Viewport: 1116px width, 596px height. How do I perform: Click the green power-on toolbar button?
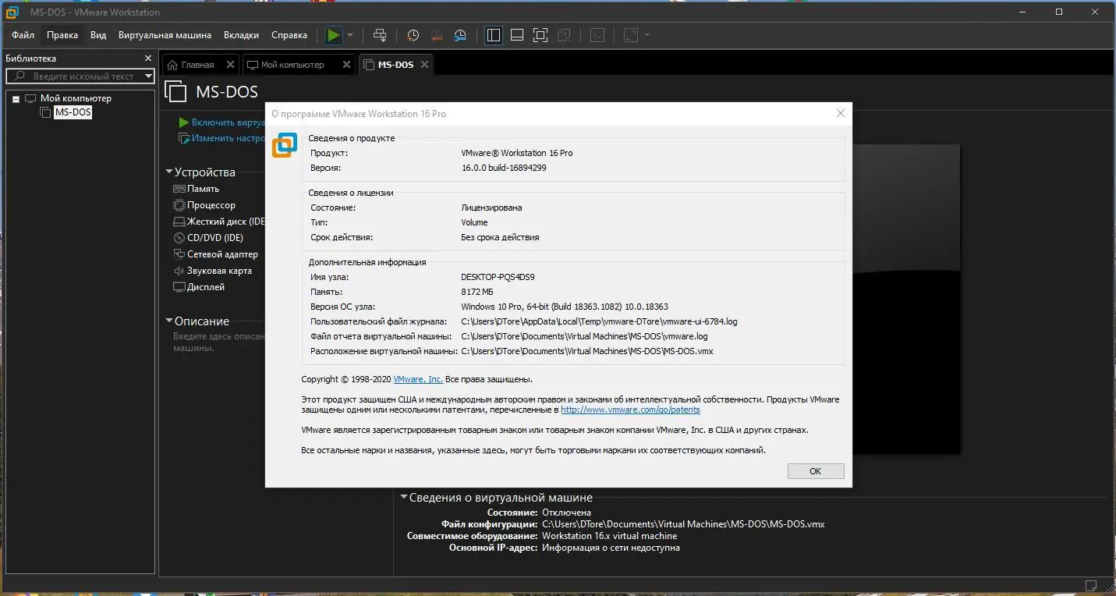point(333,35)
